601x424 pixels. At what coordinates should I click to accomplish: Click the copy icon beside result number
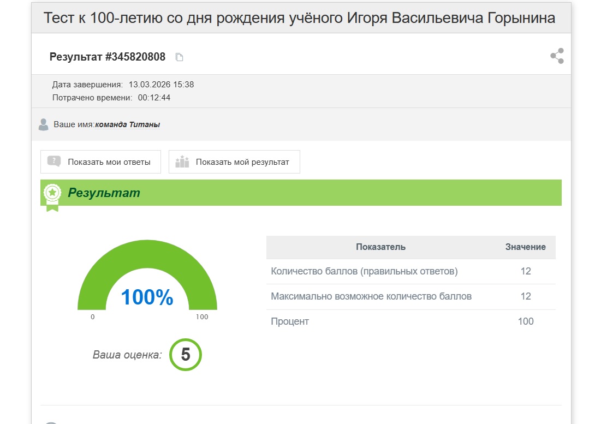(x=179, y=57)
